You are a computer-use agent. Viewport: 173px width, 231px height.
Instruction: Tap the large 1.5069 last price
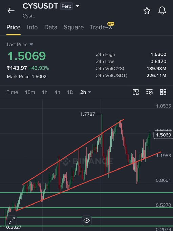27,56
